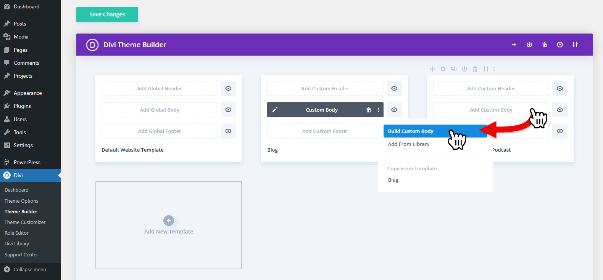The height and width of the screenshot is (280, 603).
Task: Hide the Blog template Custom Header
Action: tap(394, 88)
